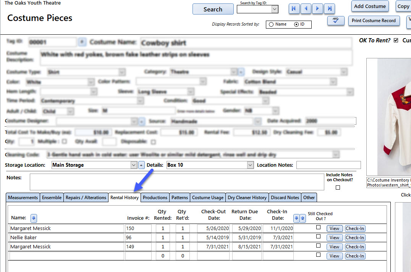The image size is (411, 272).
Task: Click the plus button beside Storage Location
Action: coord(141,165)
